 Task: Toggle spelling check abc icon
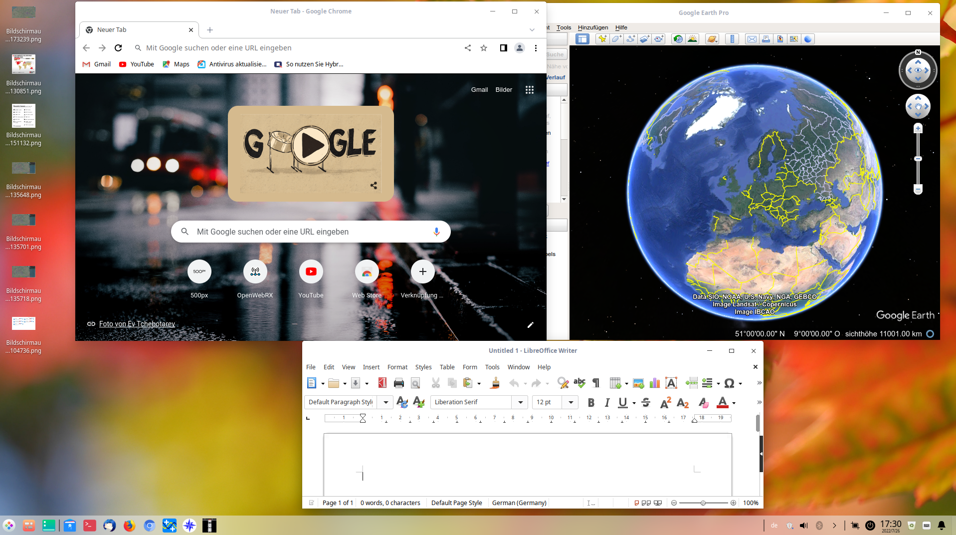(x=579, y=383)
